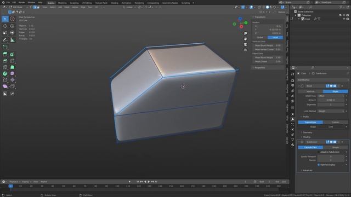Select the Measure tool
The width and height of the screenshot is (351, 197).
12,40
